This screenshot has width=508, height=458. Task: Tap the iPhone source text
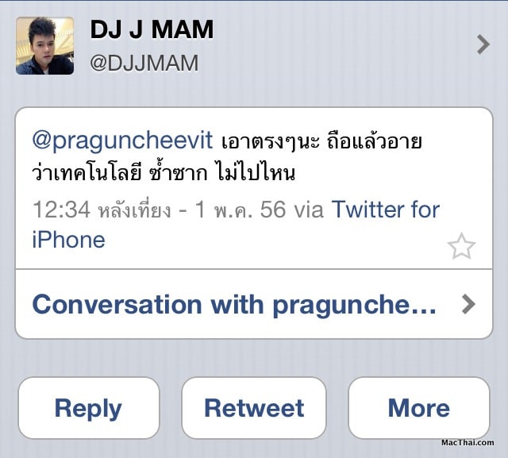coord(69,240)
